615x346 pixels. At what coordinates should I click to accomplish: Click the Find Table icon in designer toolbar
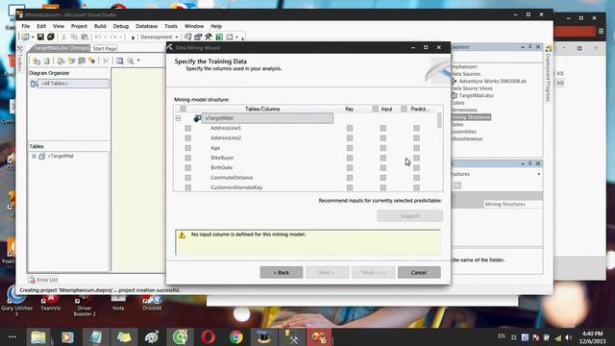click(x=119, y=61)
